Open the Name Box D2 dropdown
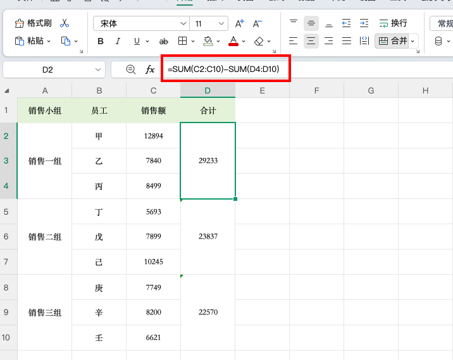 98,69
